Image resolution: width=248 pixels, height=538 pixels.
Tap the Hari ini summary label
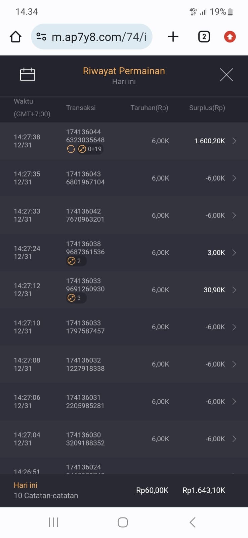26,485
